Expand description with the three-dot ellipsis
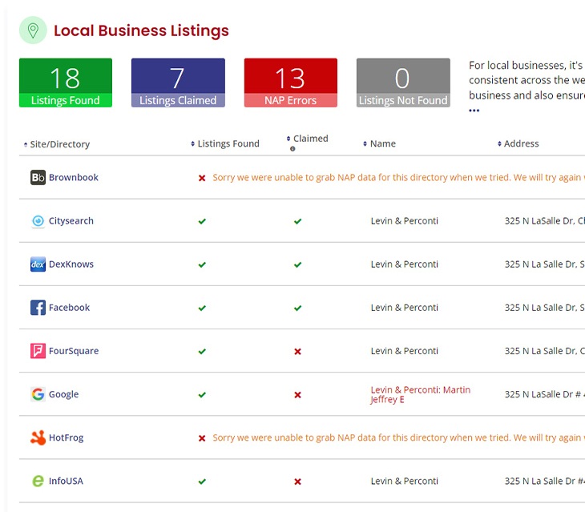The width and height of the screenshot is (585, 512). tap(474, 111)
